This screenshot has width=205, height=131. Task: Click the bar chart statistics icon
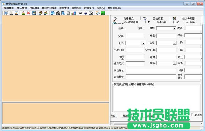(73, 13)
